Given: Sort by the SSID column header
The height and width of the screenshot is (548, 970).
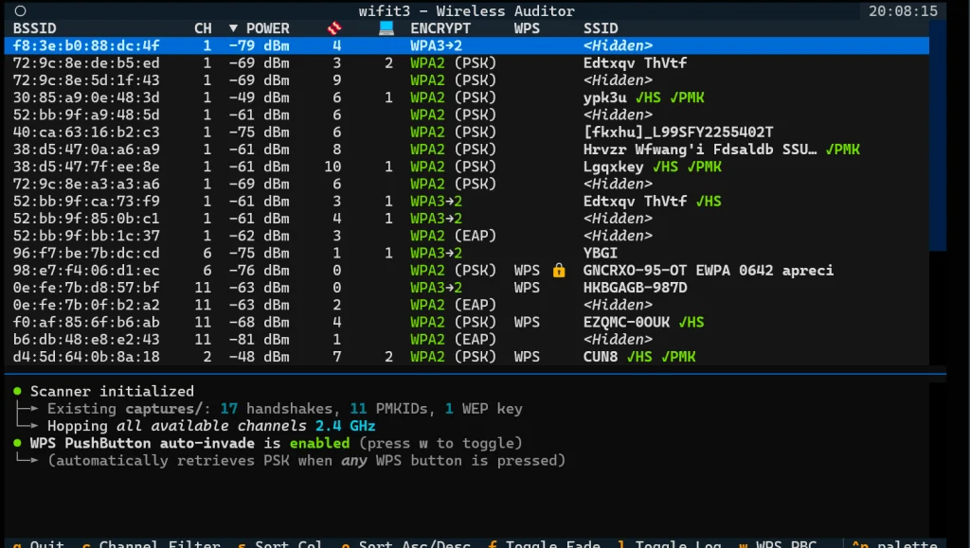Looking at the screenshot, I should [x=600, y=28].
